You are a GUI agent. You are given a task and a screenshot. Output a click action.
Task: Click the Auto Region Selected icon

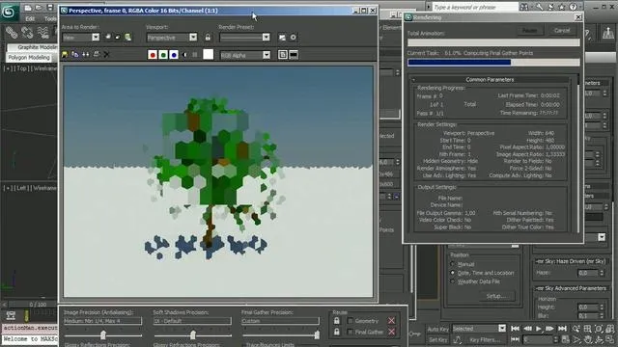coord(118,37)
